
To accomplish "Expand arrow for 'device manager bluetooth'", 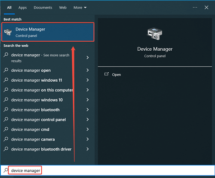I will point(88,110).
